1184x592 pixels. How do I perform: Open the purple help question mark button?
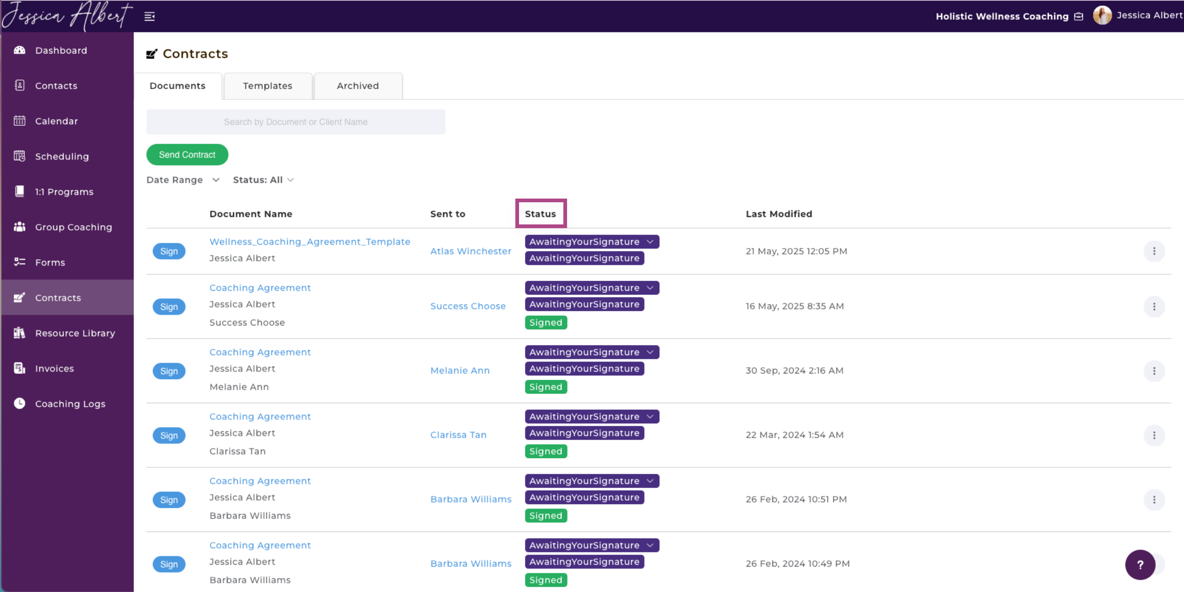[x=1140, y=564]
